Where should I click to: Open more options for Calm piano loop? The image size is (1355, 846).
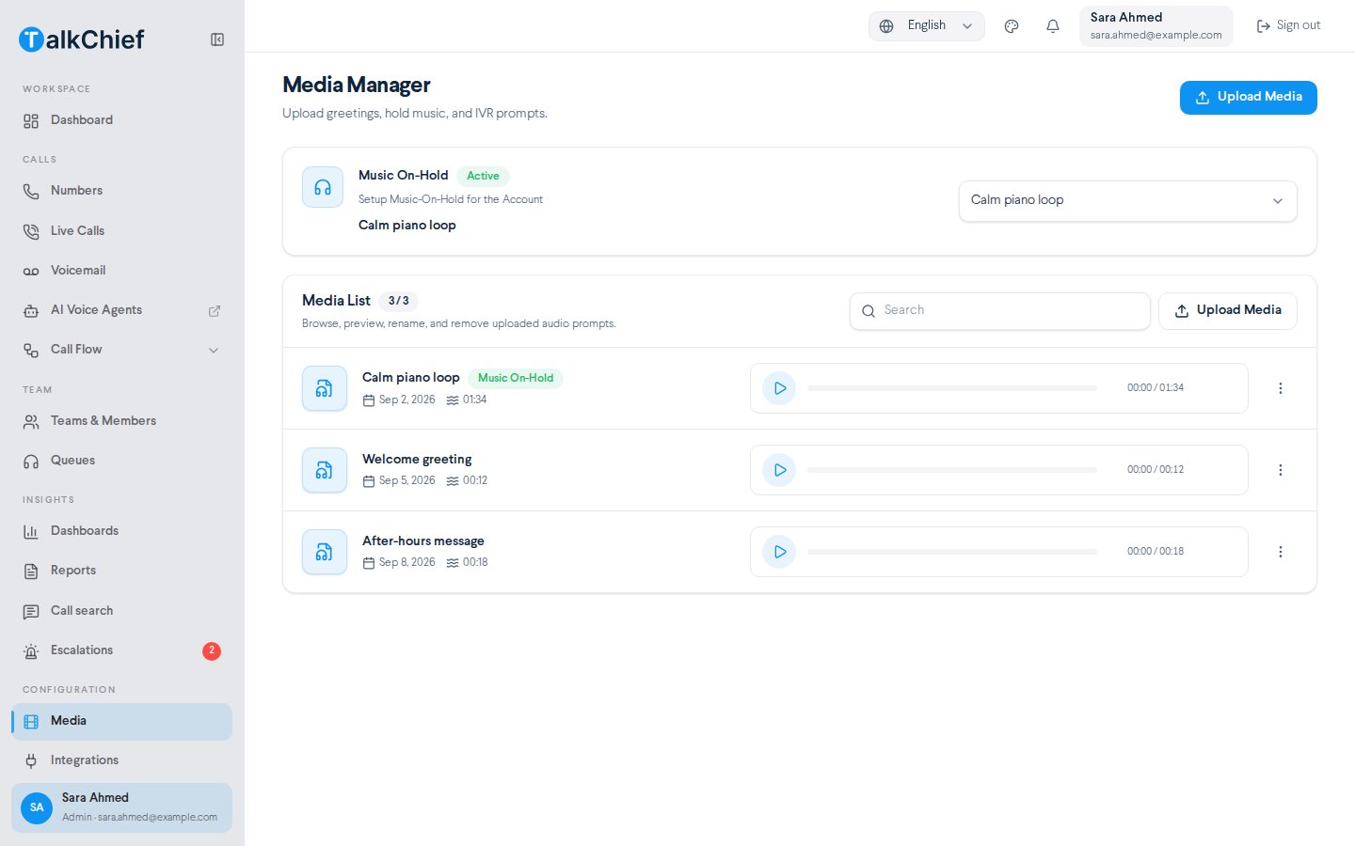1280,388
